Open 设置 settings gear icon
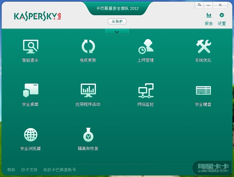This screenshot has width=234, height=177. click(x=222, y=15)
